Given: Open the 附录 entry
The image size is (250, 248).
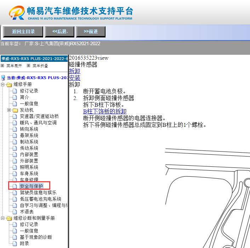Looking at the screenshot, I should coord(24,243).
